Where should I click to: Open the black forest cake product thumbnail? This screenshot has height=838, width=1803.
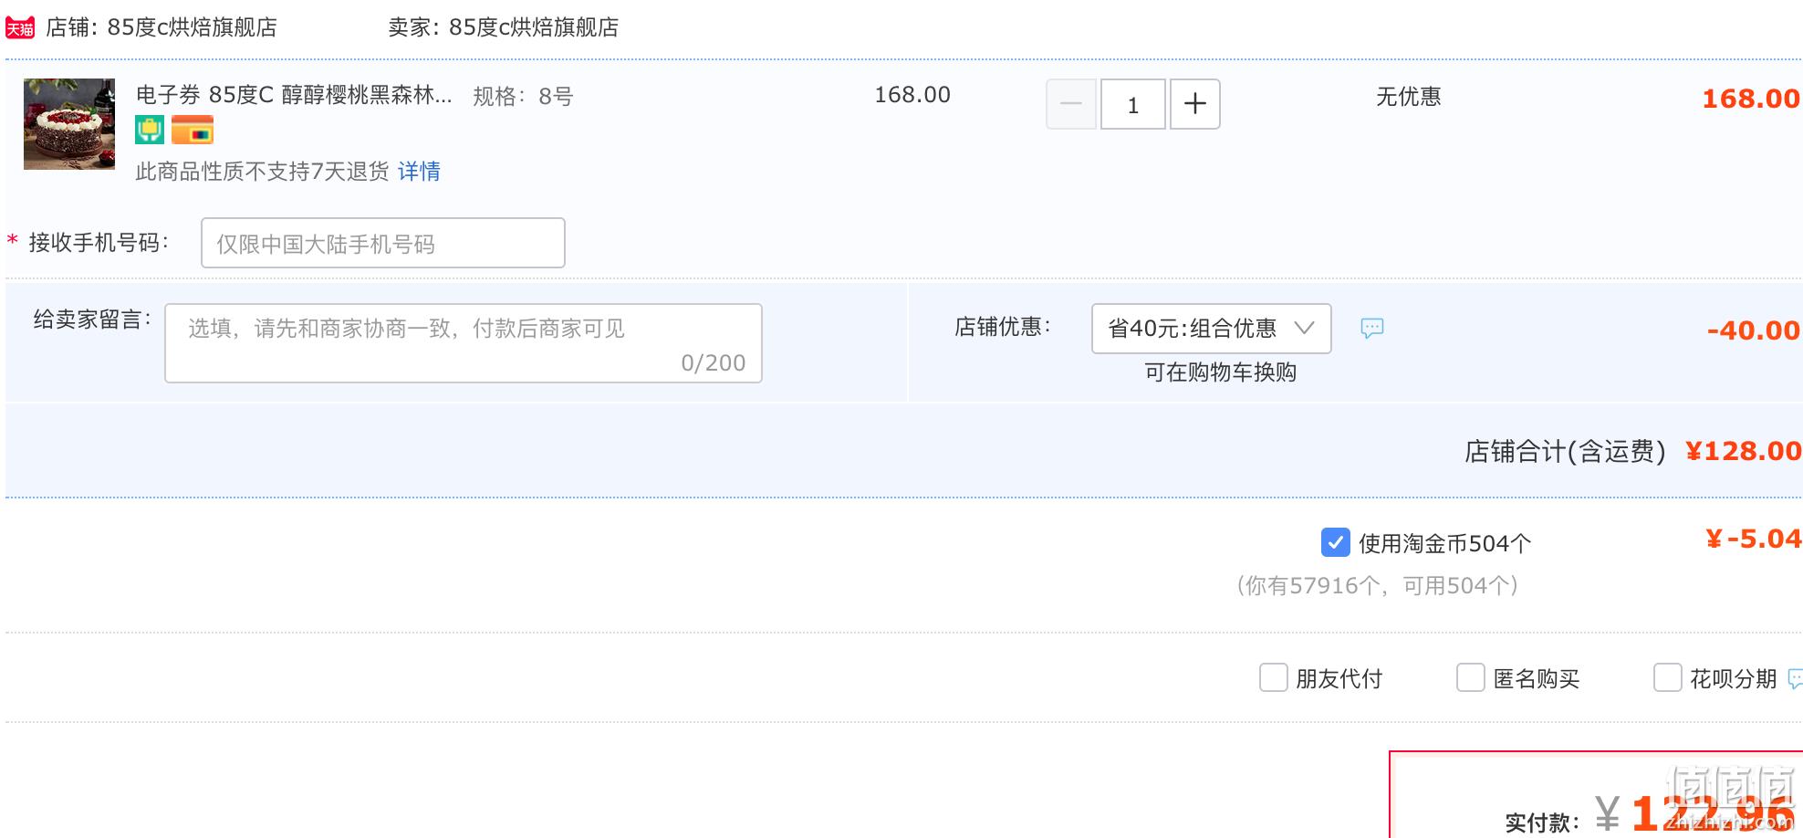click(69, 124)
